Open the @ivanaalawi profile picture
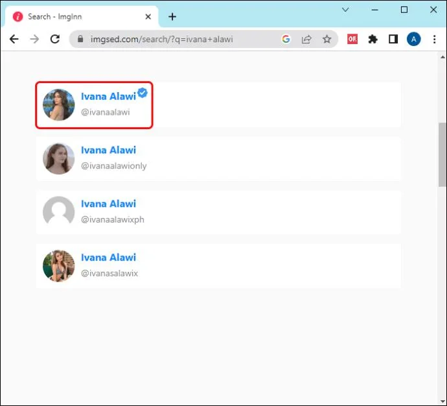 [x=59, y=104]
